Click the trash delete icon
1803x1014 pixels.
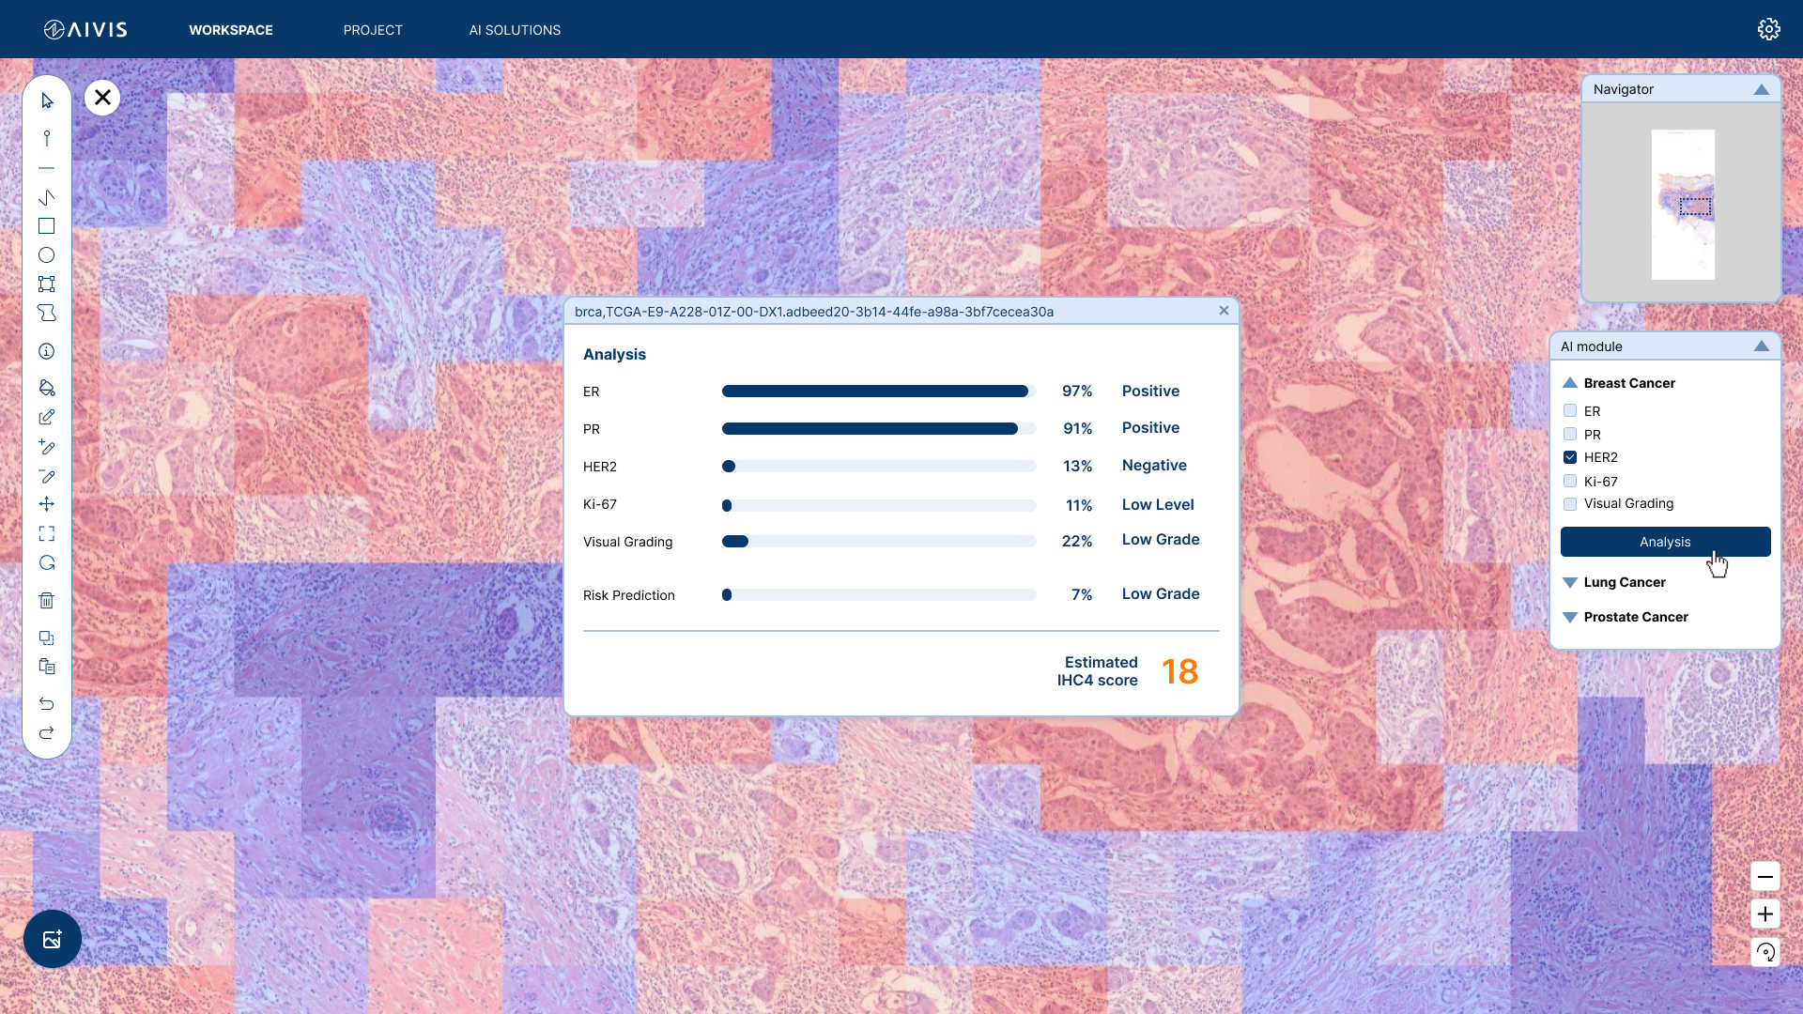click(x=46, y=601)
